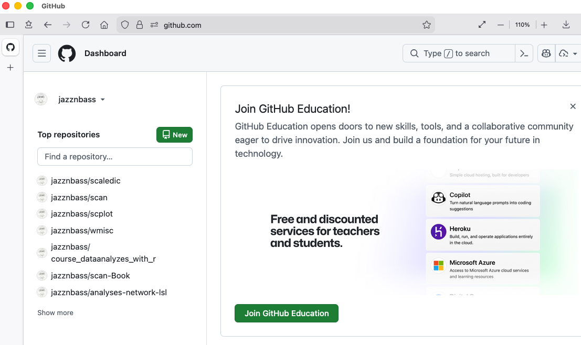Image resolution: width=581 pixels, height=345 pixels.
Task: Open the downloads icon in toolbar
Action: (566, 25)
